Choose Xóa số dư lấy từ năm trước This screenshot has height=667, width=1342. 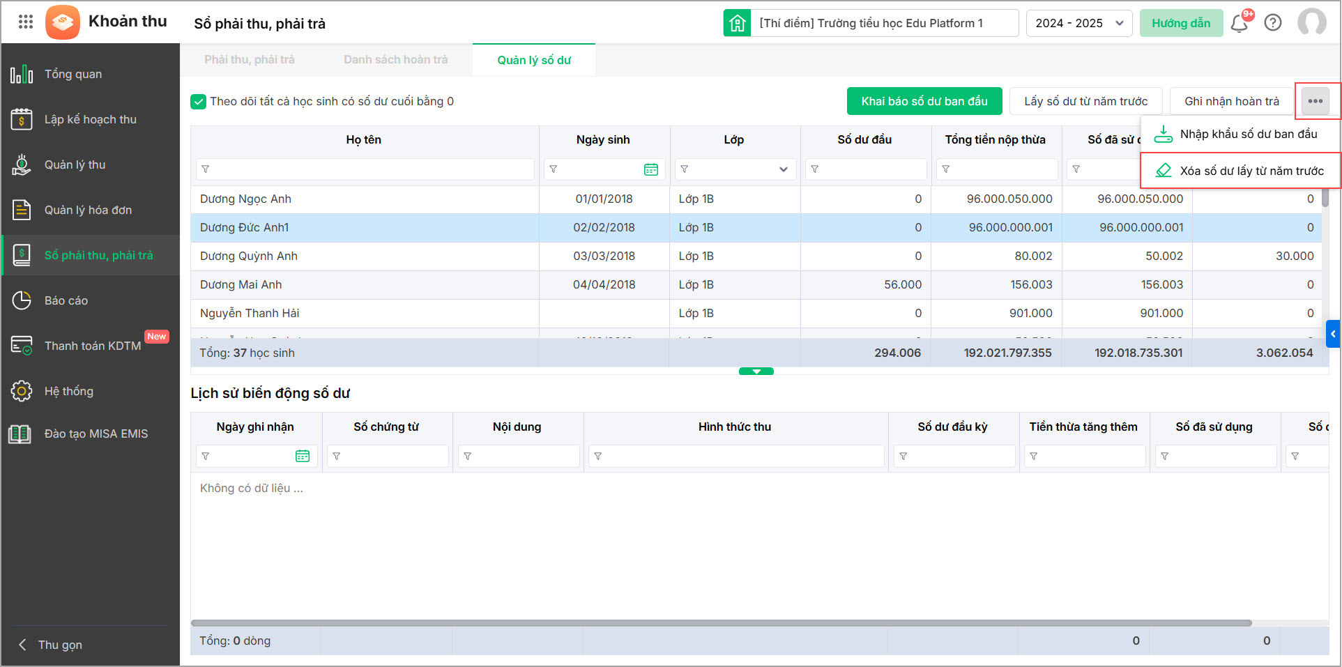pyautogui.click(x=1241, y=171)
